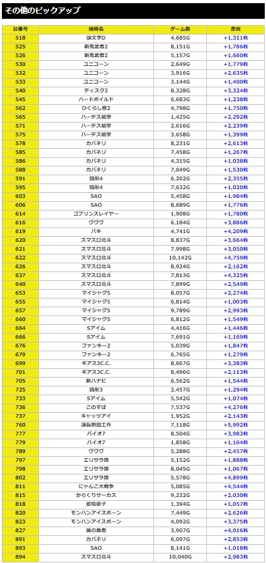Click difference value +2,549枚

coord(235,284)
